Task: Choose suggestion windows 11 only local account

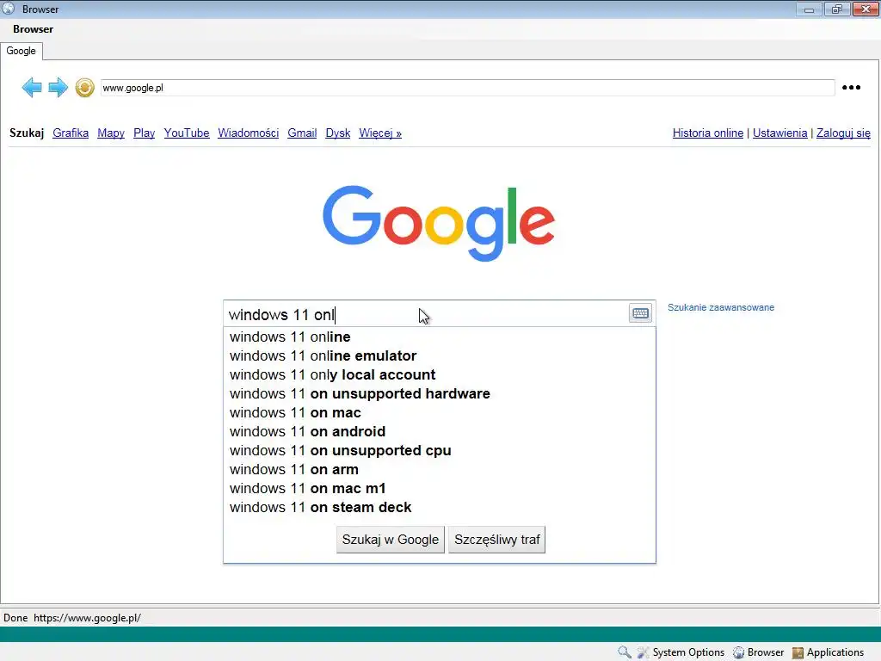Action: pos(440,375)
